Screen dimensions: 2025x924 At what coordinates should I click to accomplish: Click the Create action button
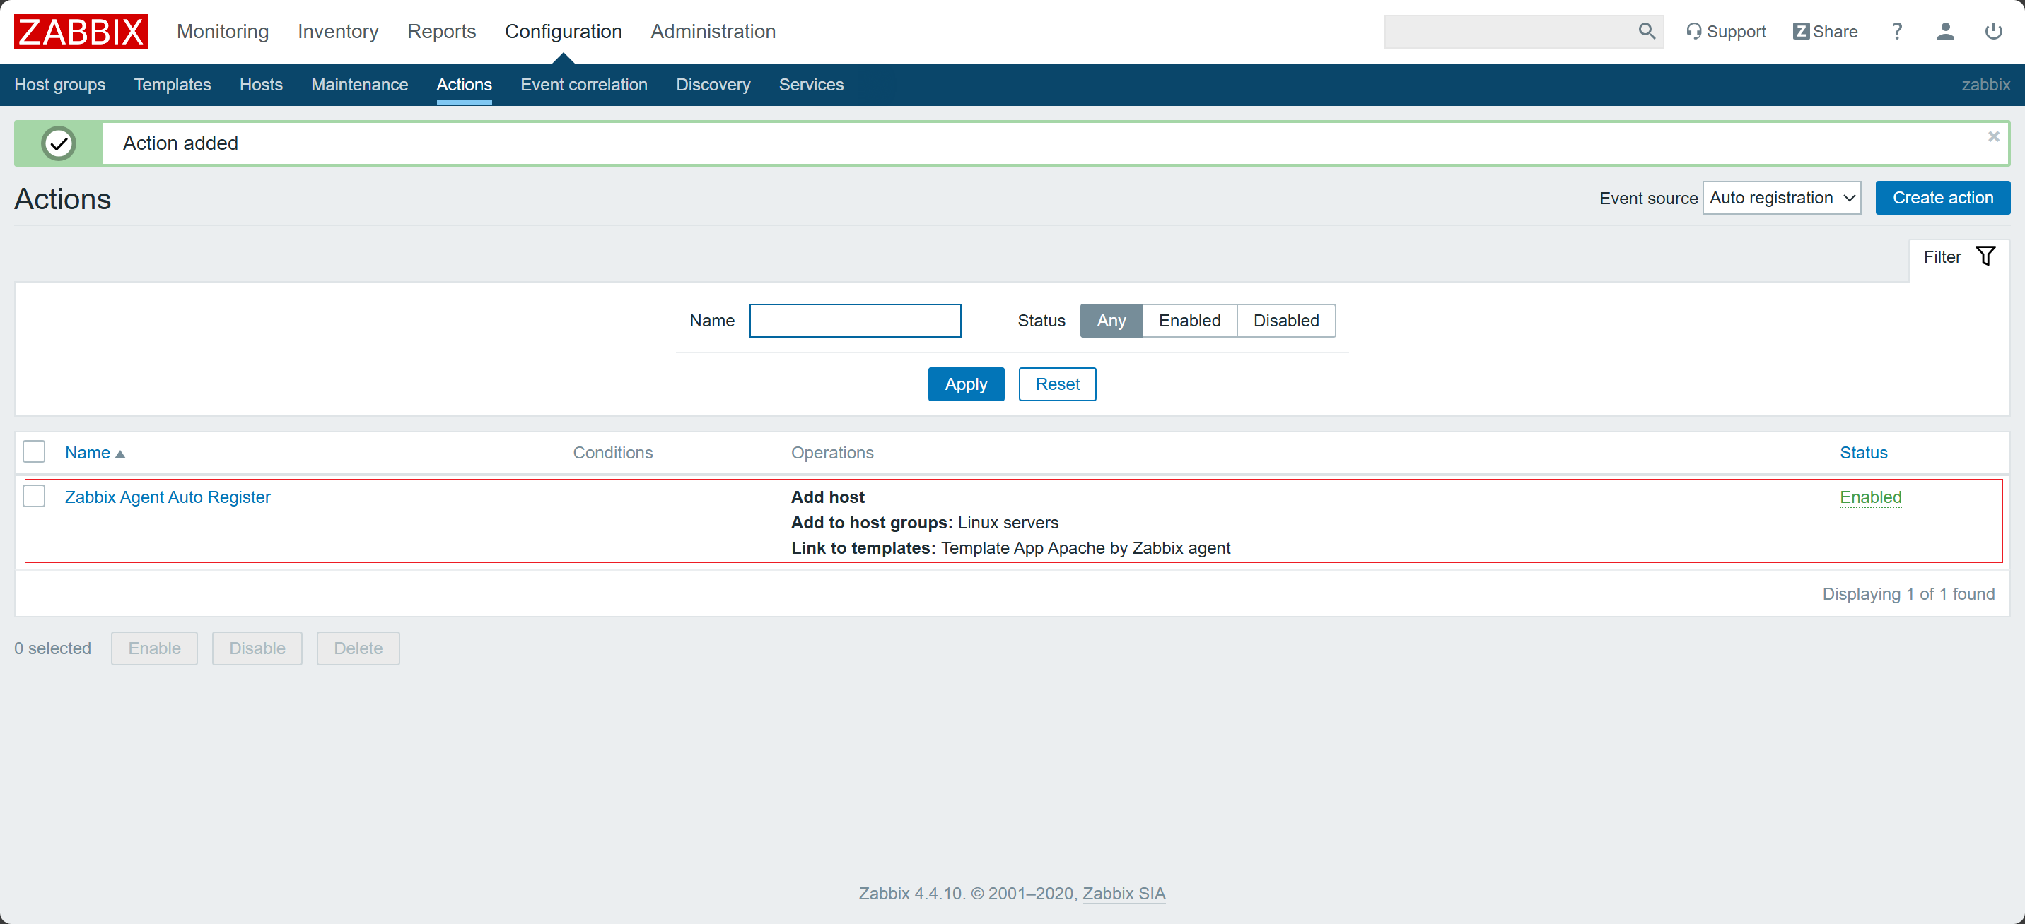click(1942, 198)
